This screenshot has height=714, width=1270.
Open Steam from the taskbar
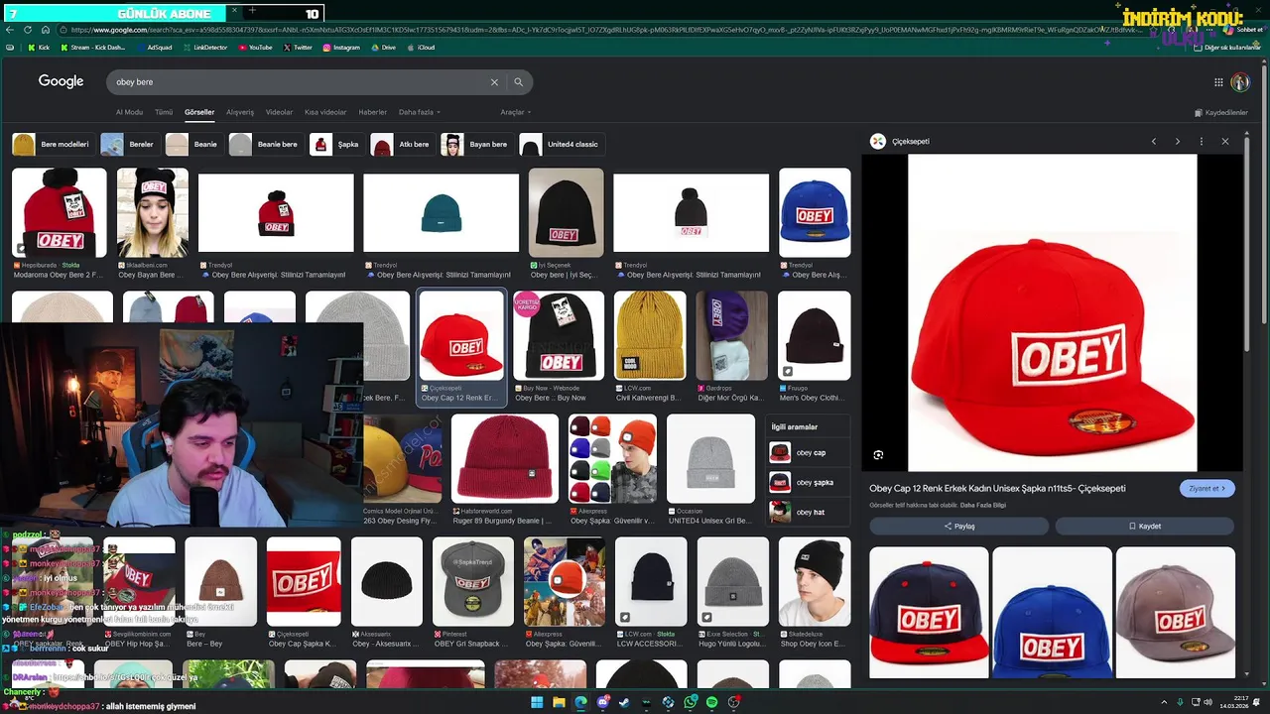(x=624, y=702)
